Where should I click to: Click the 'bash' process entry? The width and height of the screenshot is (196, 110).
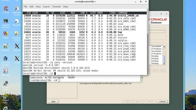[120, 35]
